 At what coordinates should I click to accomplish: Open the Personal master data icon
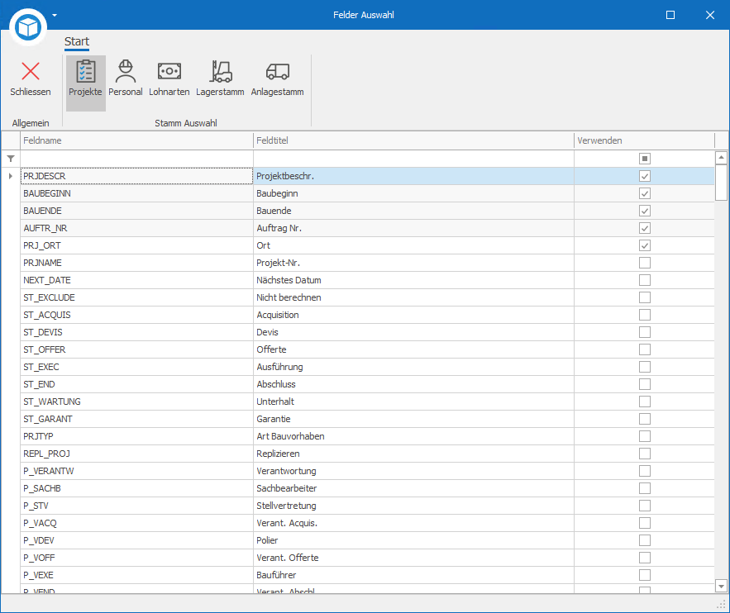[126, 71]
